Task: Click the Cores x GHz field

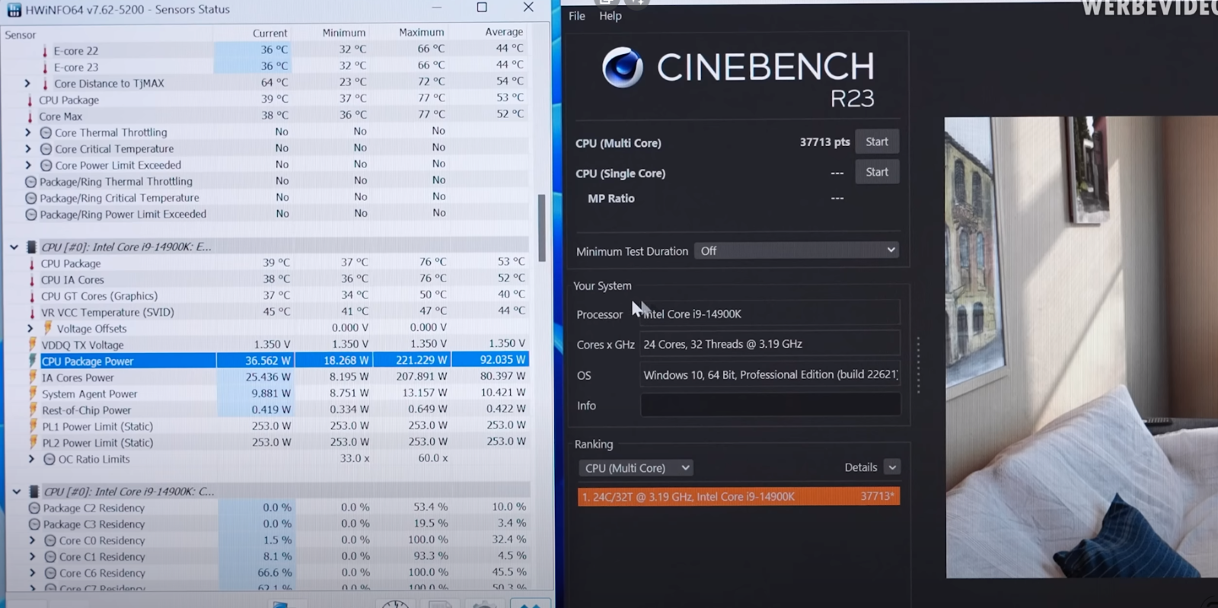Action: (x=770, y=344)
